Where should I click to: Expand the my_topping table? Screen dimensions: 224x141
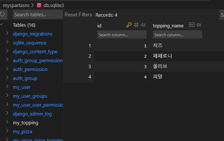click(7, 122)
